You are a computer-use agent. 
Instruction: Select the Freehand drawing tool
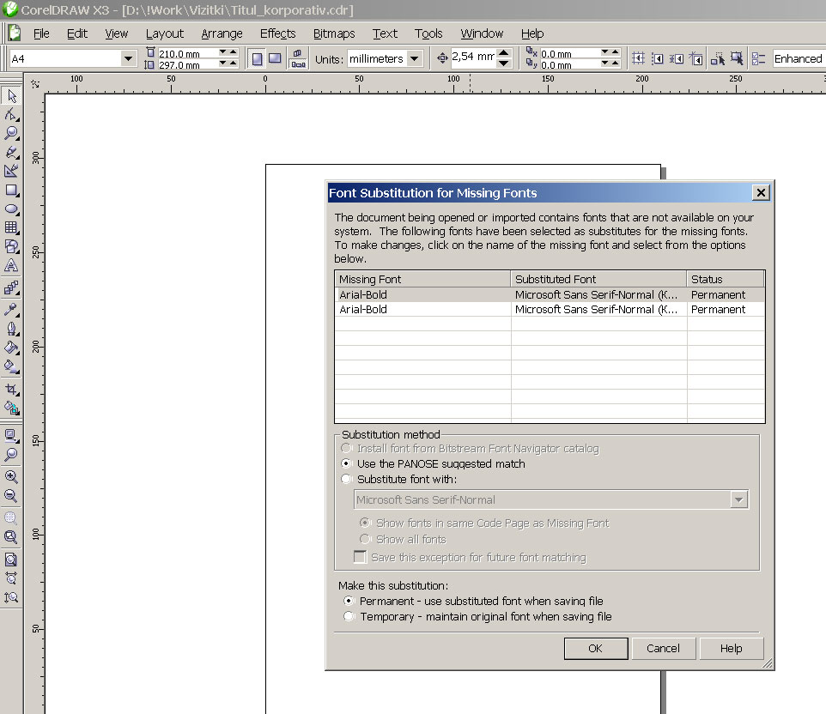coord(11,152)
